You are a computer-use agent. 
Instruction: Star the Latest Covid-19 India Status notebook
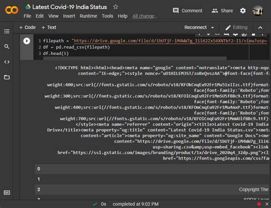[x=115, y=7]
